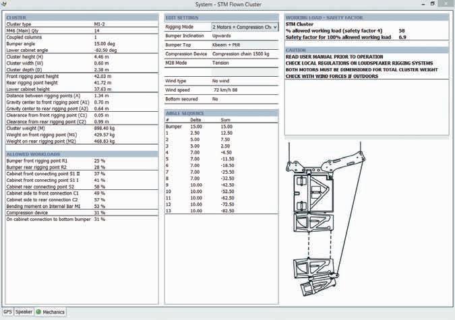Select row 1 delta 2.50 in Angle Sequence
Image resolution: width=455 pixels, height=320 pixels.
[195, 133]
